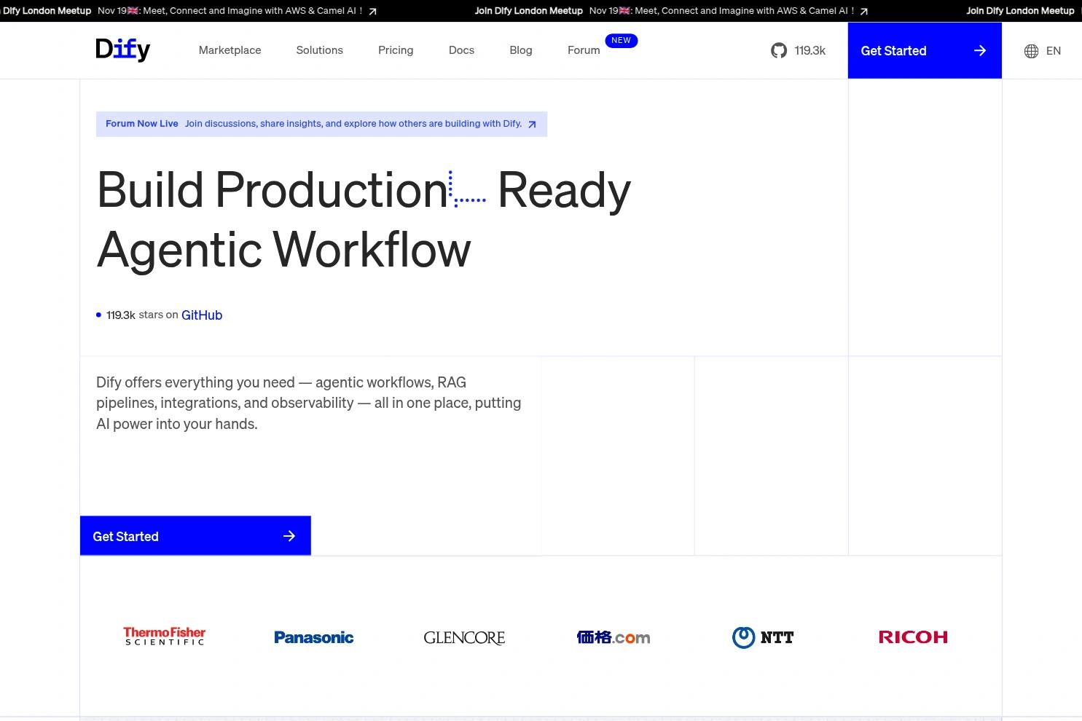Click the arrow in header Get Started button
The image size is (1082, 721).
click(980, 50)
